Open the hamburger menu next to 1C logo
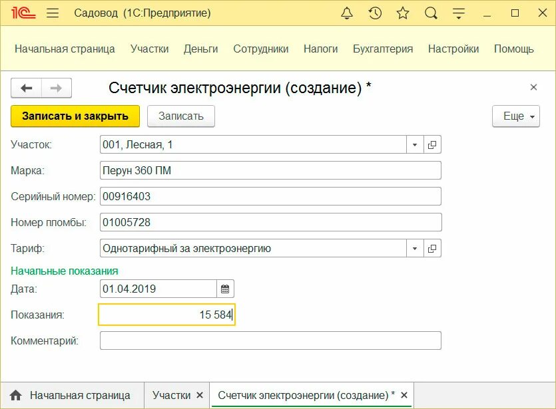Screen dimensions: 556x409 coord(53,12)
